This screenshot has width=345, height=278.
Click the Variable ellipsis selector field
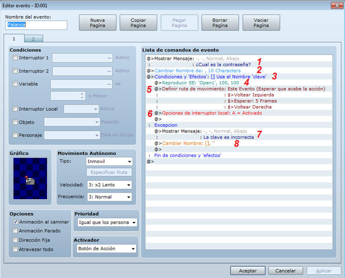click(82, 84)
